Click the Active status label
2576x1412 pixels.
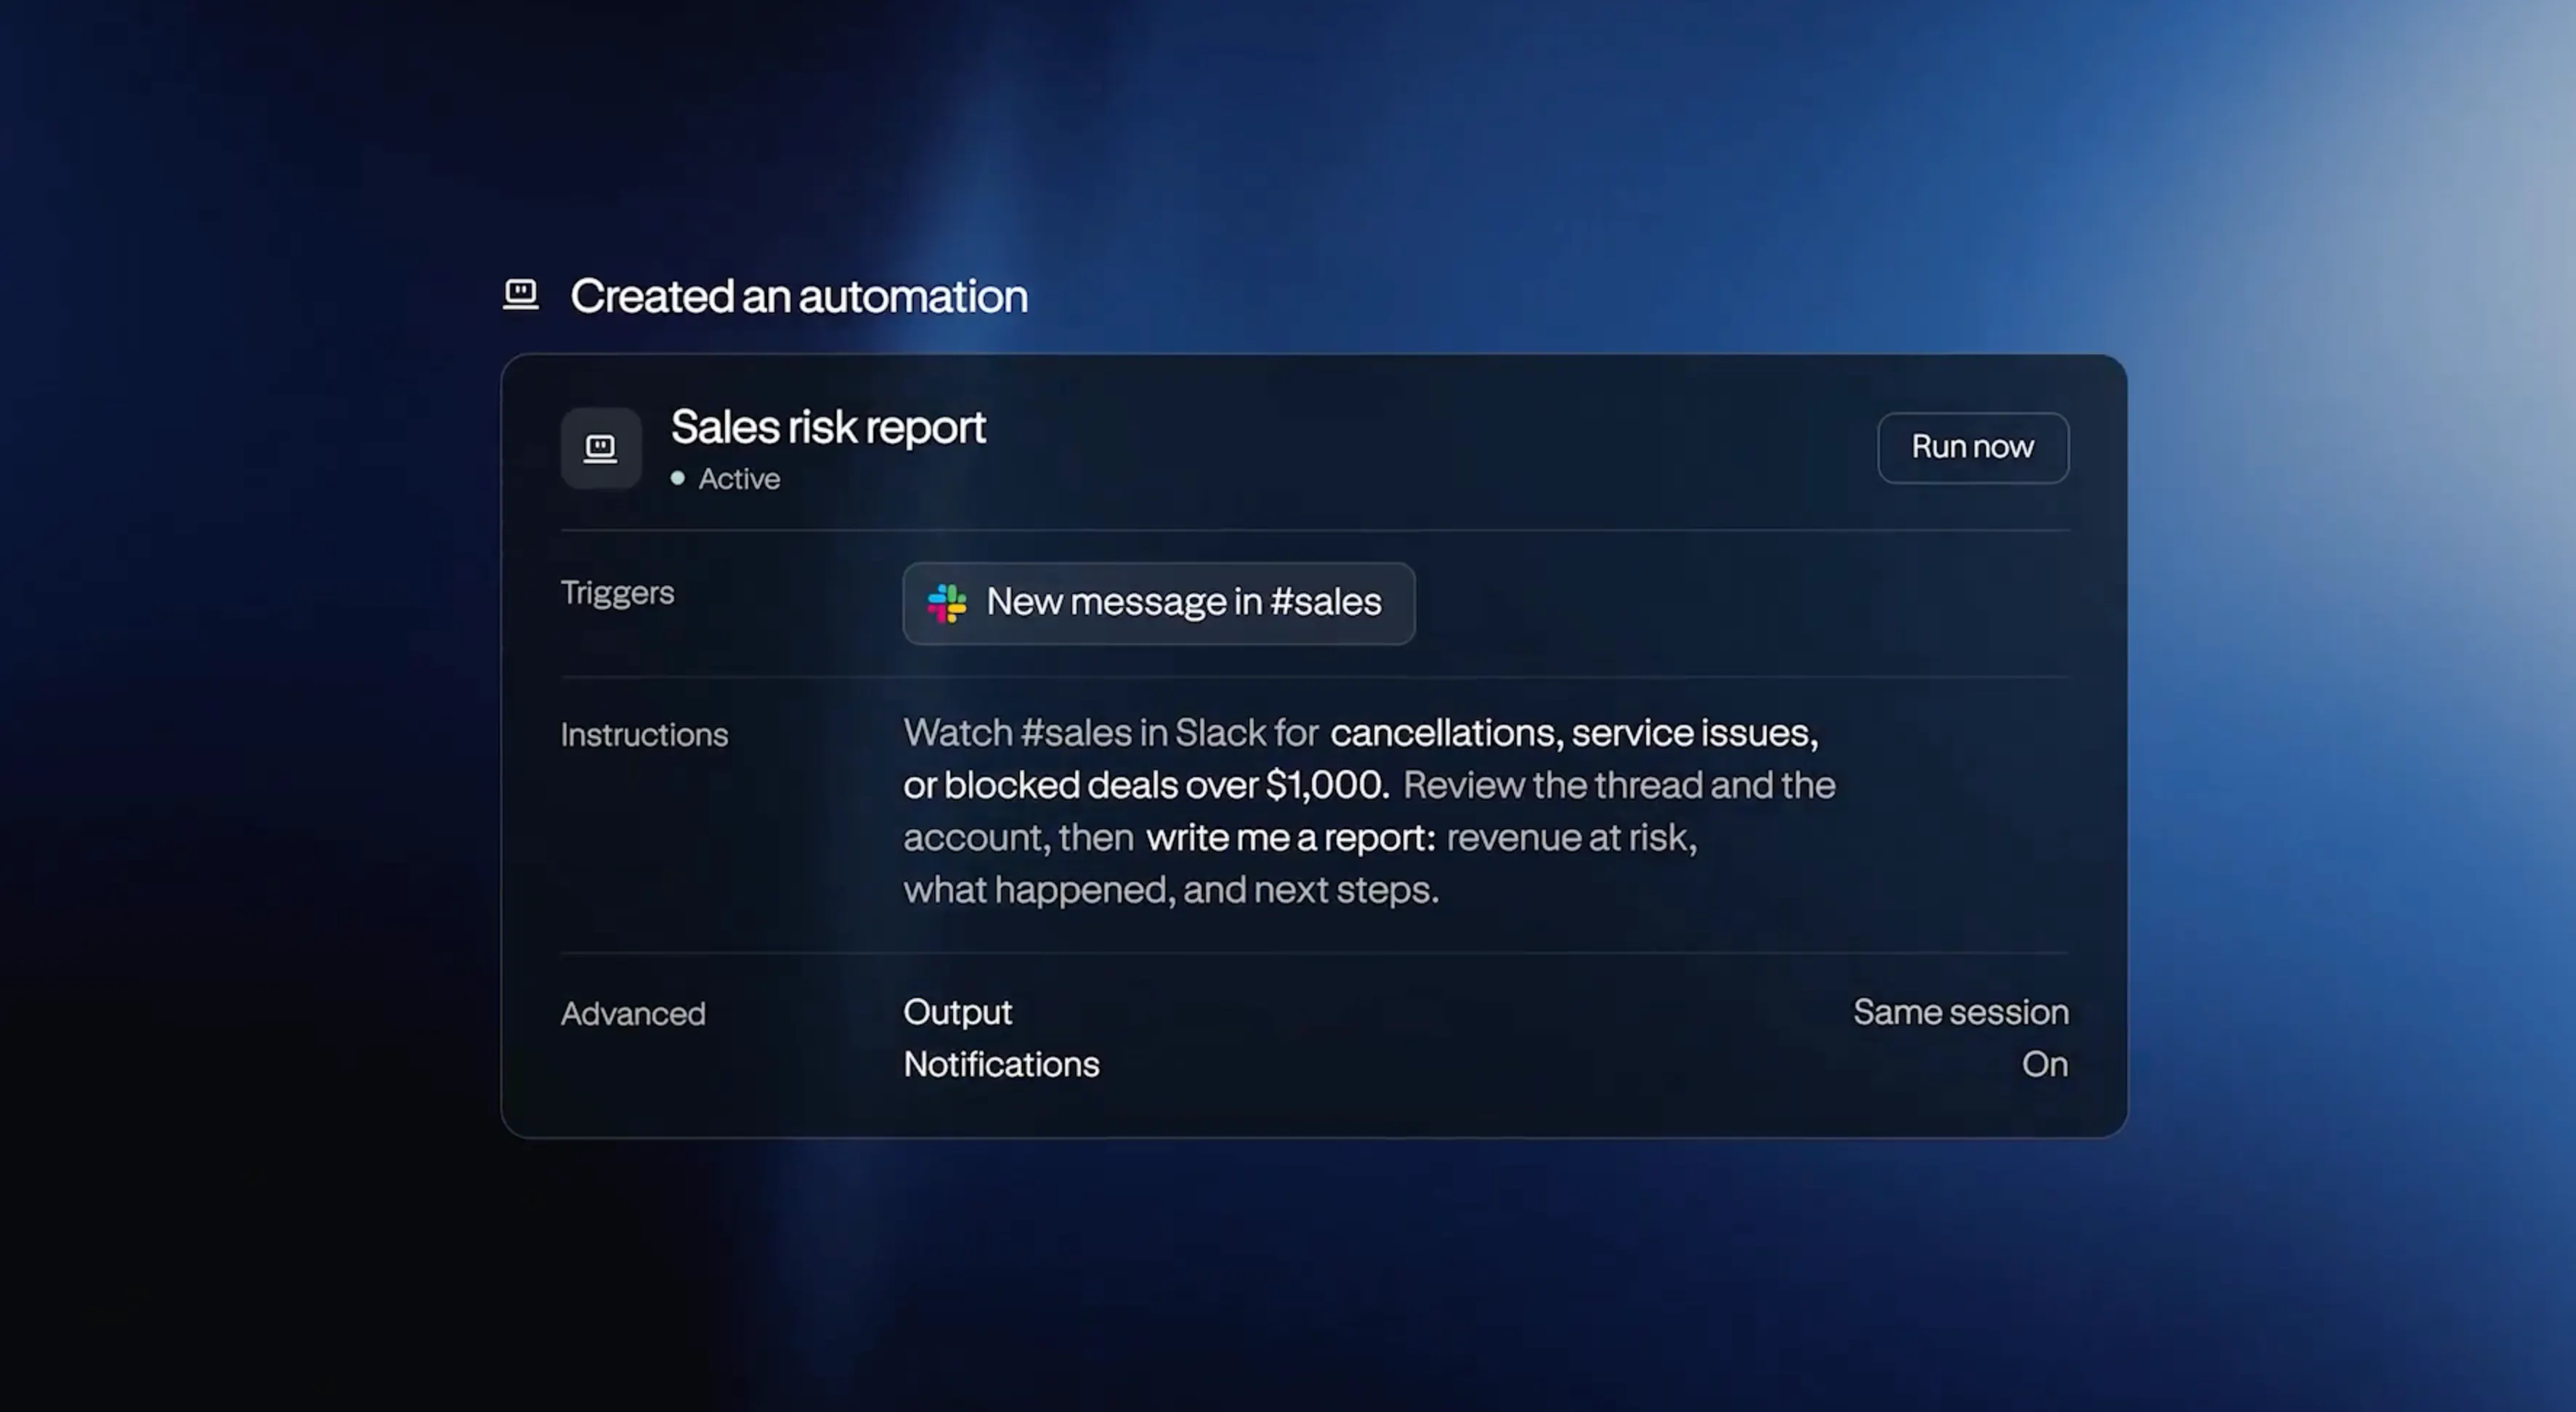pos(739,479)
